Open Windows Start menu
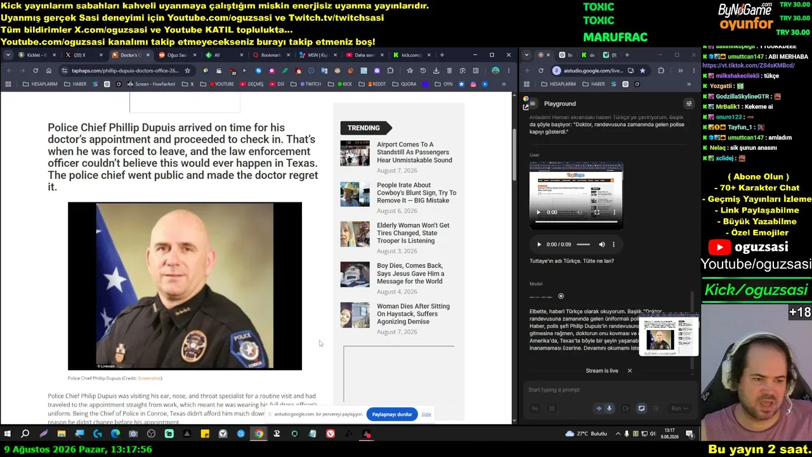812x457 pixels. point(8,434)
